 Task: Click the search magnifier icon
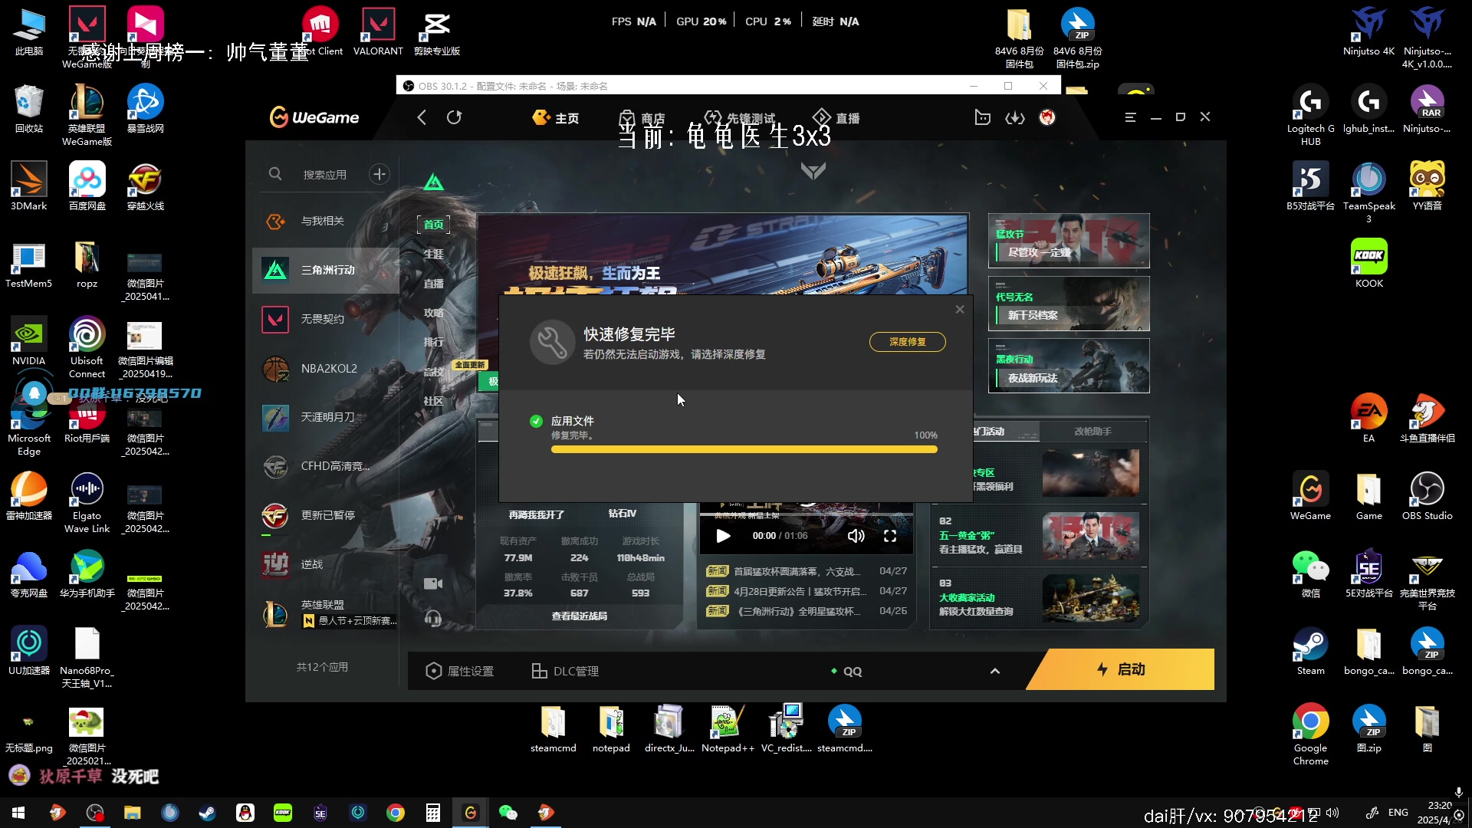275,174
